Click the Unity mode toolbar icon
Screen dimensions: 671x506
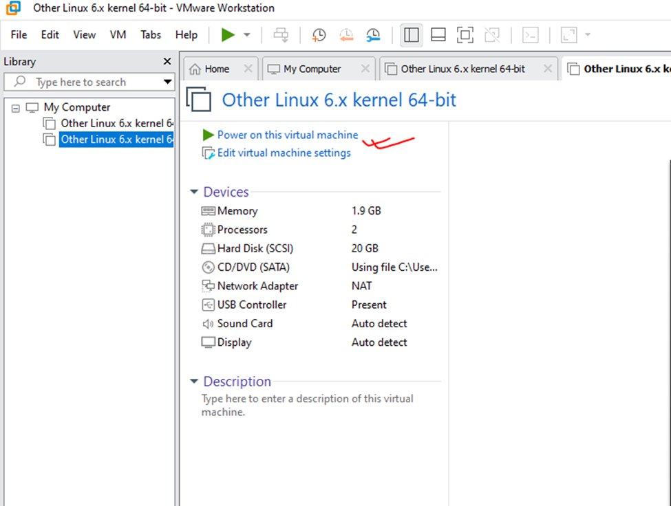(x=492, y=35)
